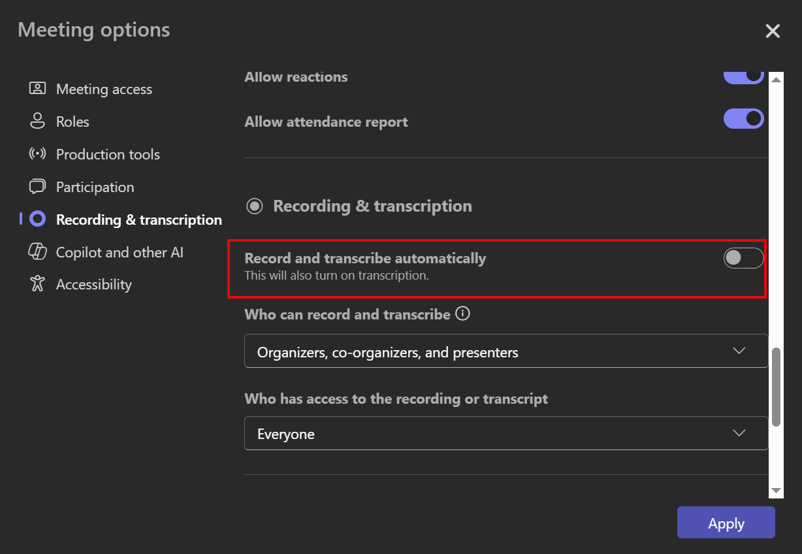Go to Copilot and other AI section
The width and height of the screenshot is (802, 554).
coord(120,252)
